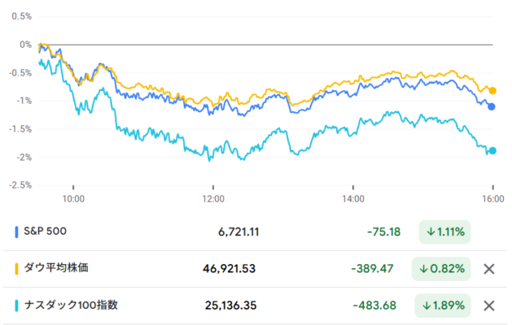This screenshot has height=325, width=512.
Task: Click the Nasdaq change value -483.68
Action: coord(376,305)
